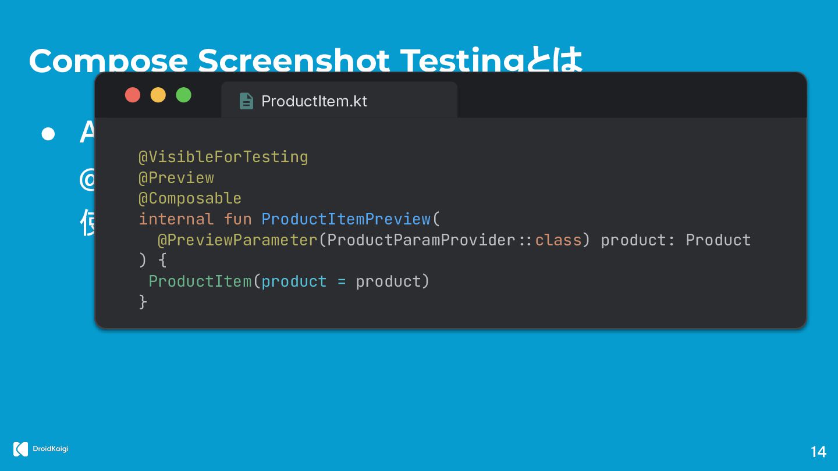Click the @Composable annotation

(190, 198)
